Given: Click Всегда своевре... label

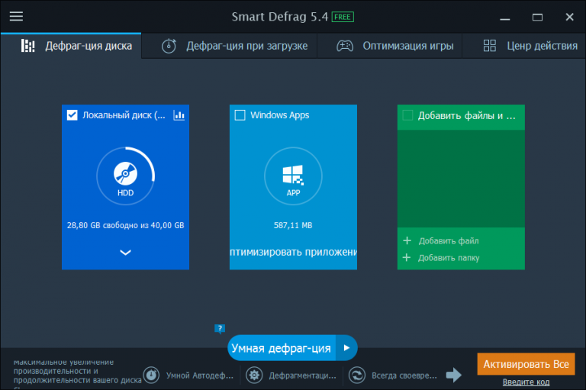Looking at the screenshot, I should point(404,375).
